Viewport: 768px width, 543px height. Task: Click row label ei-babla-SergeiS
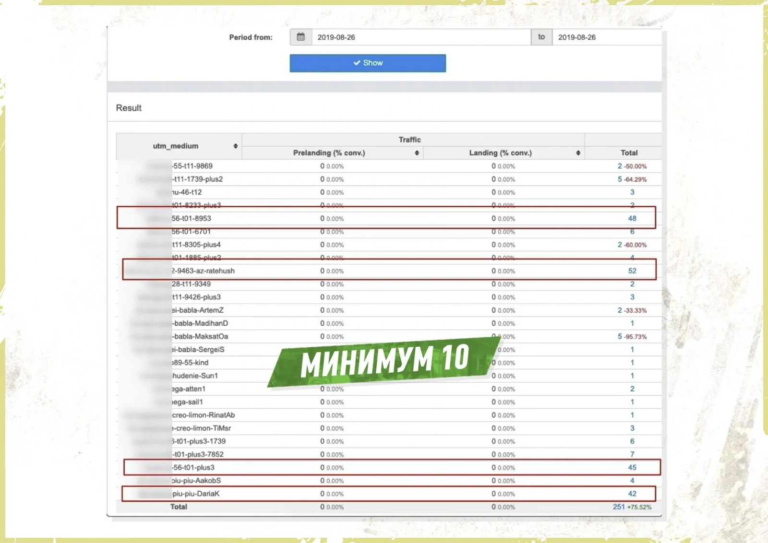coord(198,349)
